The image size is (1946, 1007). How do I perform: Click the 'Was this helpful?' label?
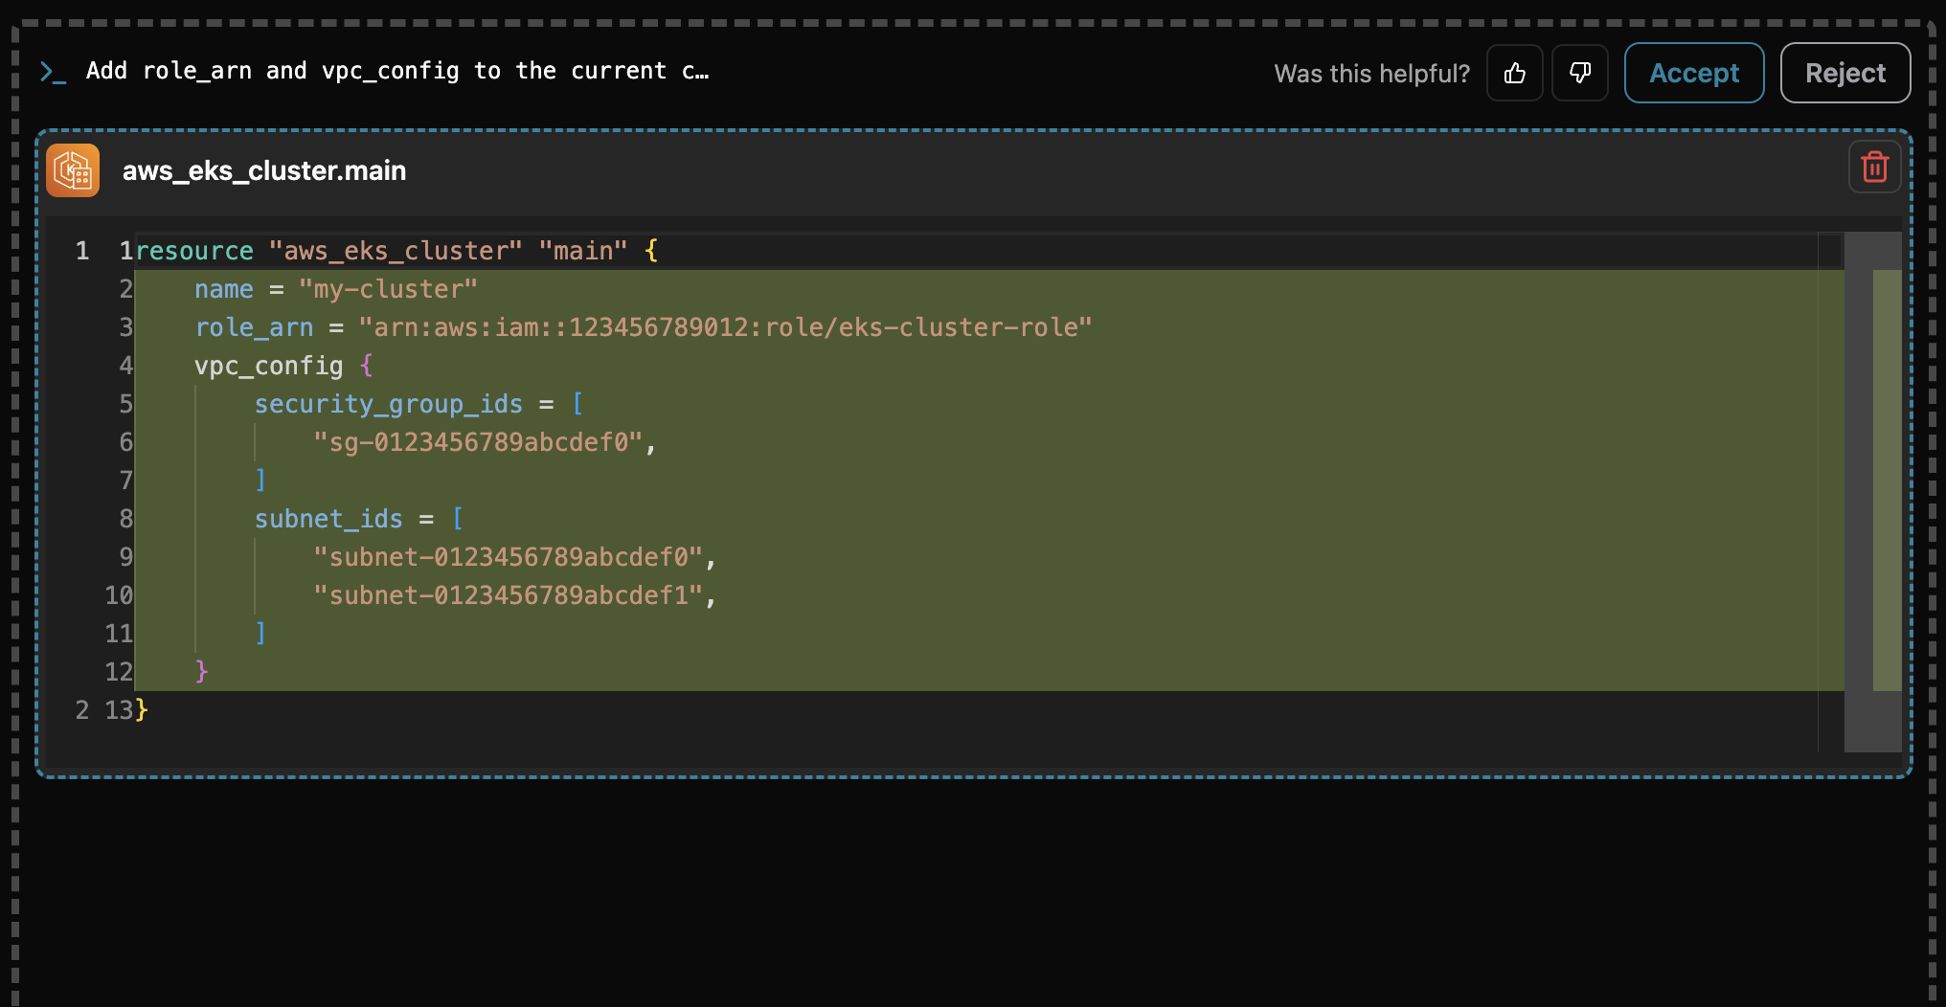click(1371, 74)
